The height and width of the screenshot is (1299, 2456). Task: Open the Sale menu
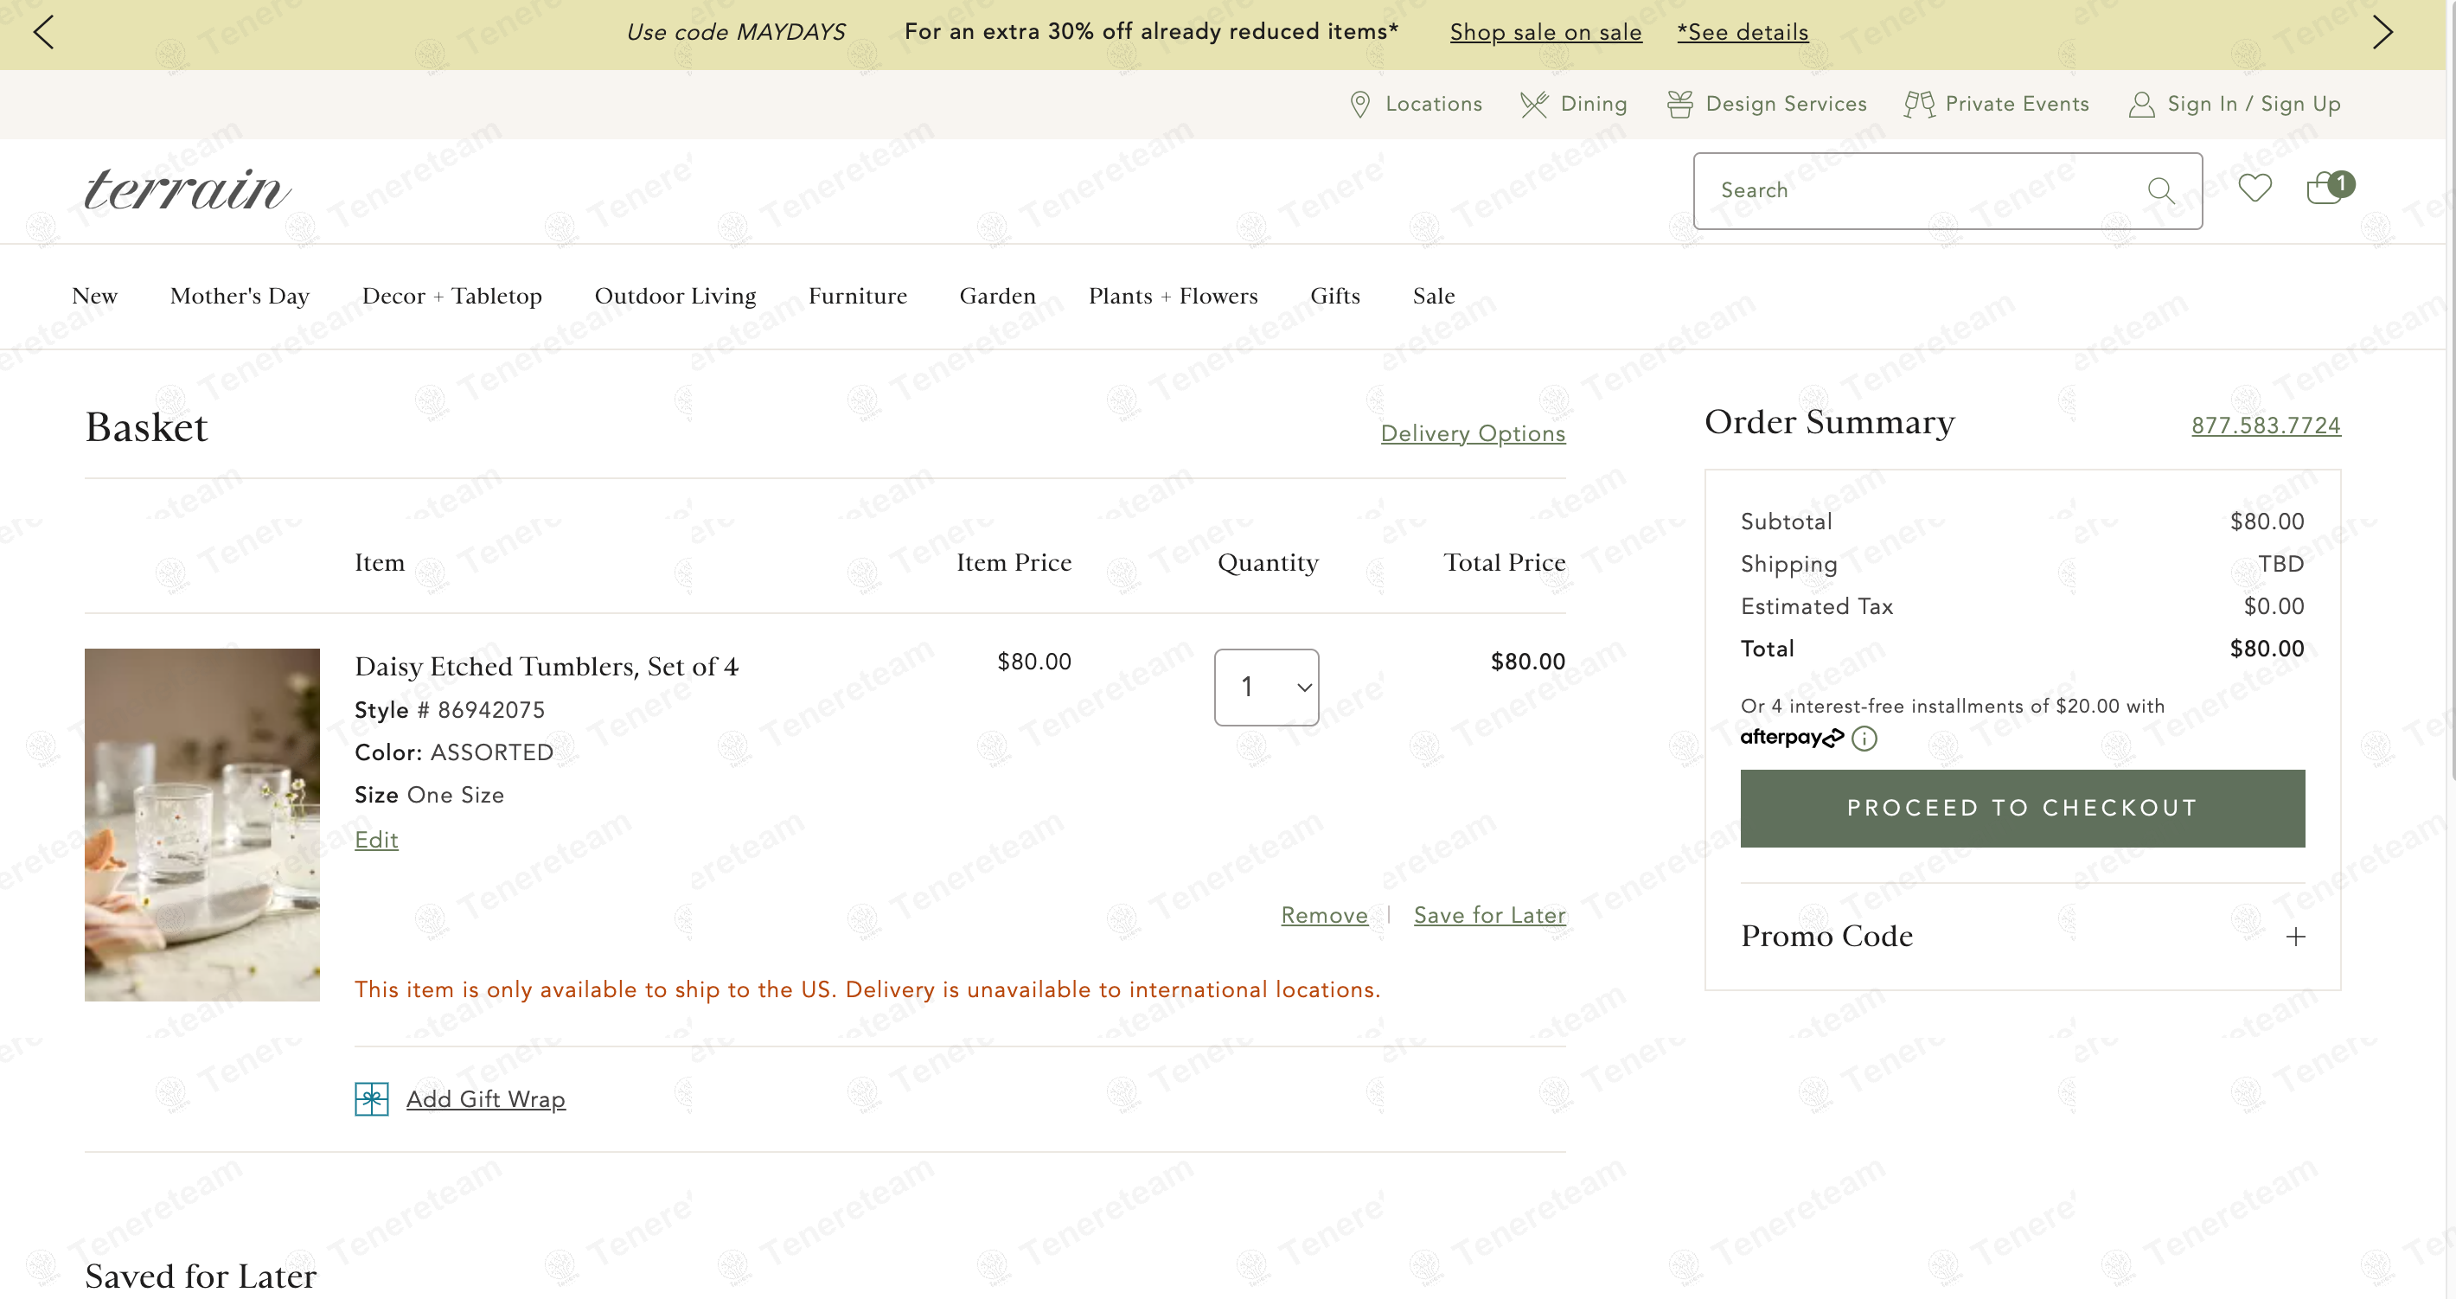1433,297
